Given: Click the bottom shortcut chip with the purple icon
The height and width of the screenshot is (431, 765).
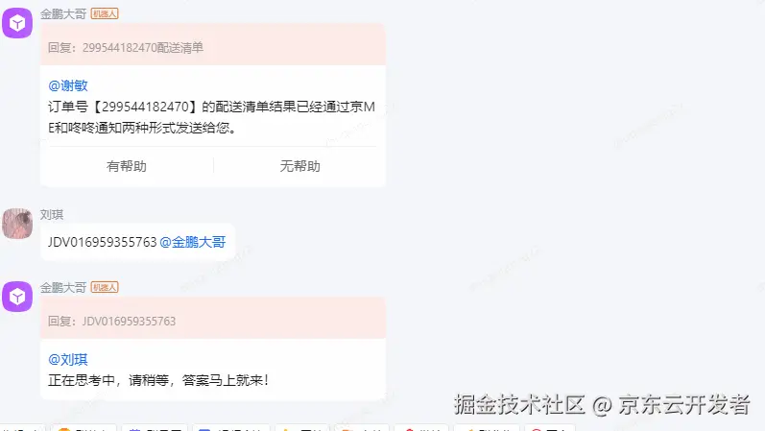Looking at the screenshot, I should [155, 428].
